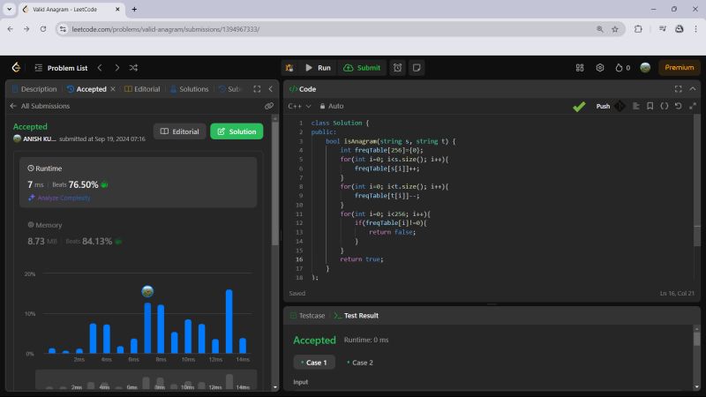Image resolution: width=706 pixels, height=397 pixels.
Task: Open the tab search dropdown arrow
Action: [x=9, y=9]
